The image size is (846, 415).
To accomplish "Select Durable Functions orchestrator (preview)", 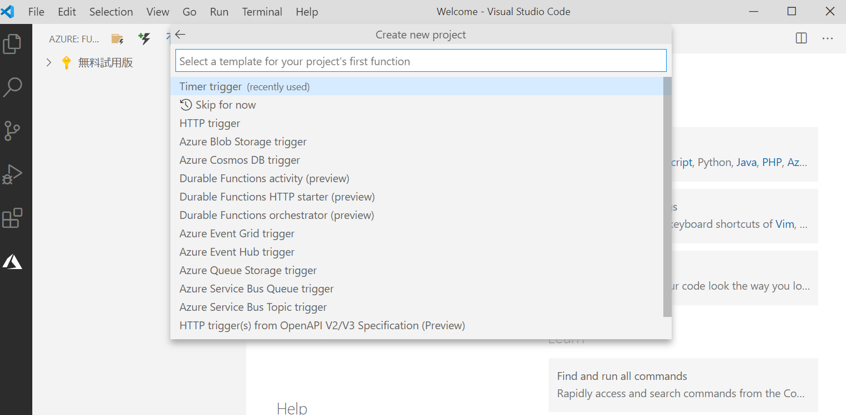I will (417, 215).
